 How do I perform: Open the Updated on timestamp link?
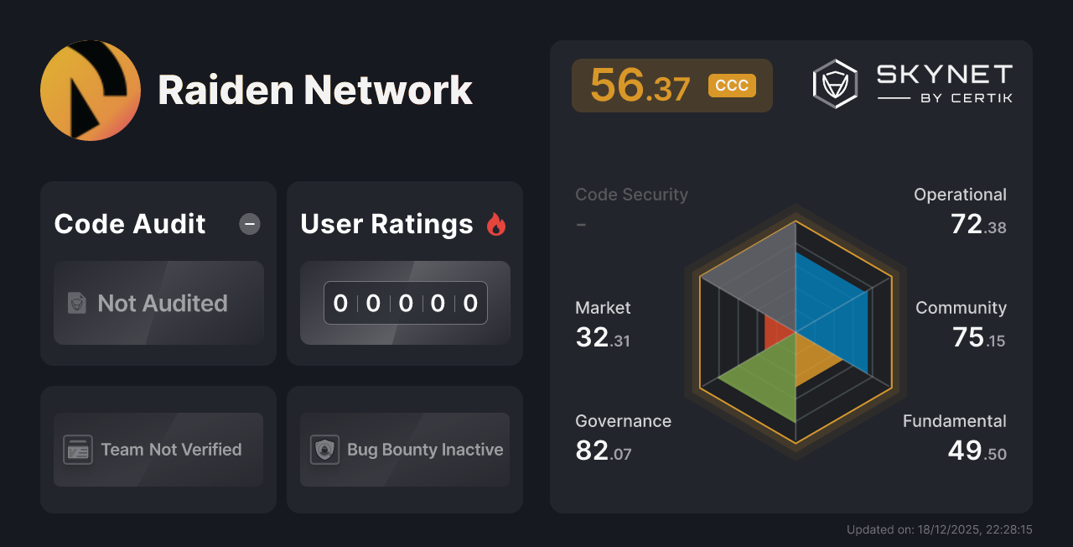point(940,529)
